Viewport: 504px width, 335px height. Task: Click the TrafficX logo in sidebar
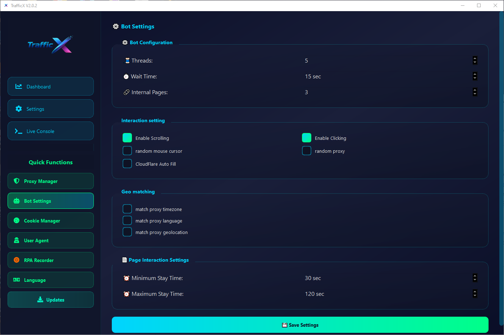50,45
